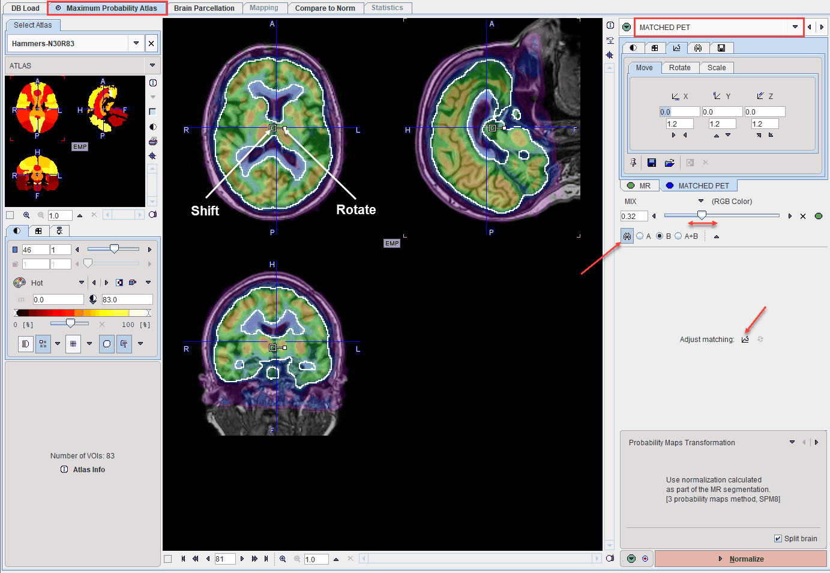Viewport: 830px width, 573px height.
Task: Open the save tab disk icon
Action: (721, 48)
